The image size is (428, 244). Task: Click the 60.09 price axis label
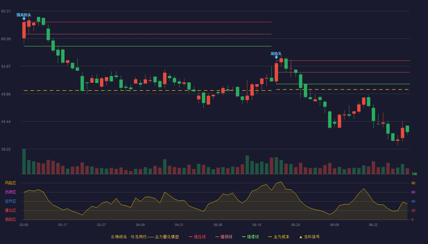[x=6, y=39]
